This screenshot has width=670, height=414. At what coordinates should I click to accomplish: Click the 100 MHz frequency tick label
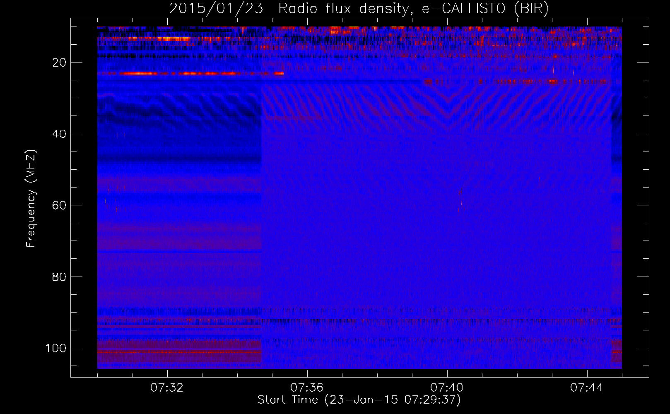pyautogui.click(x=56, y=348)
